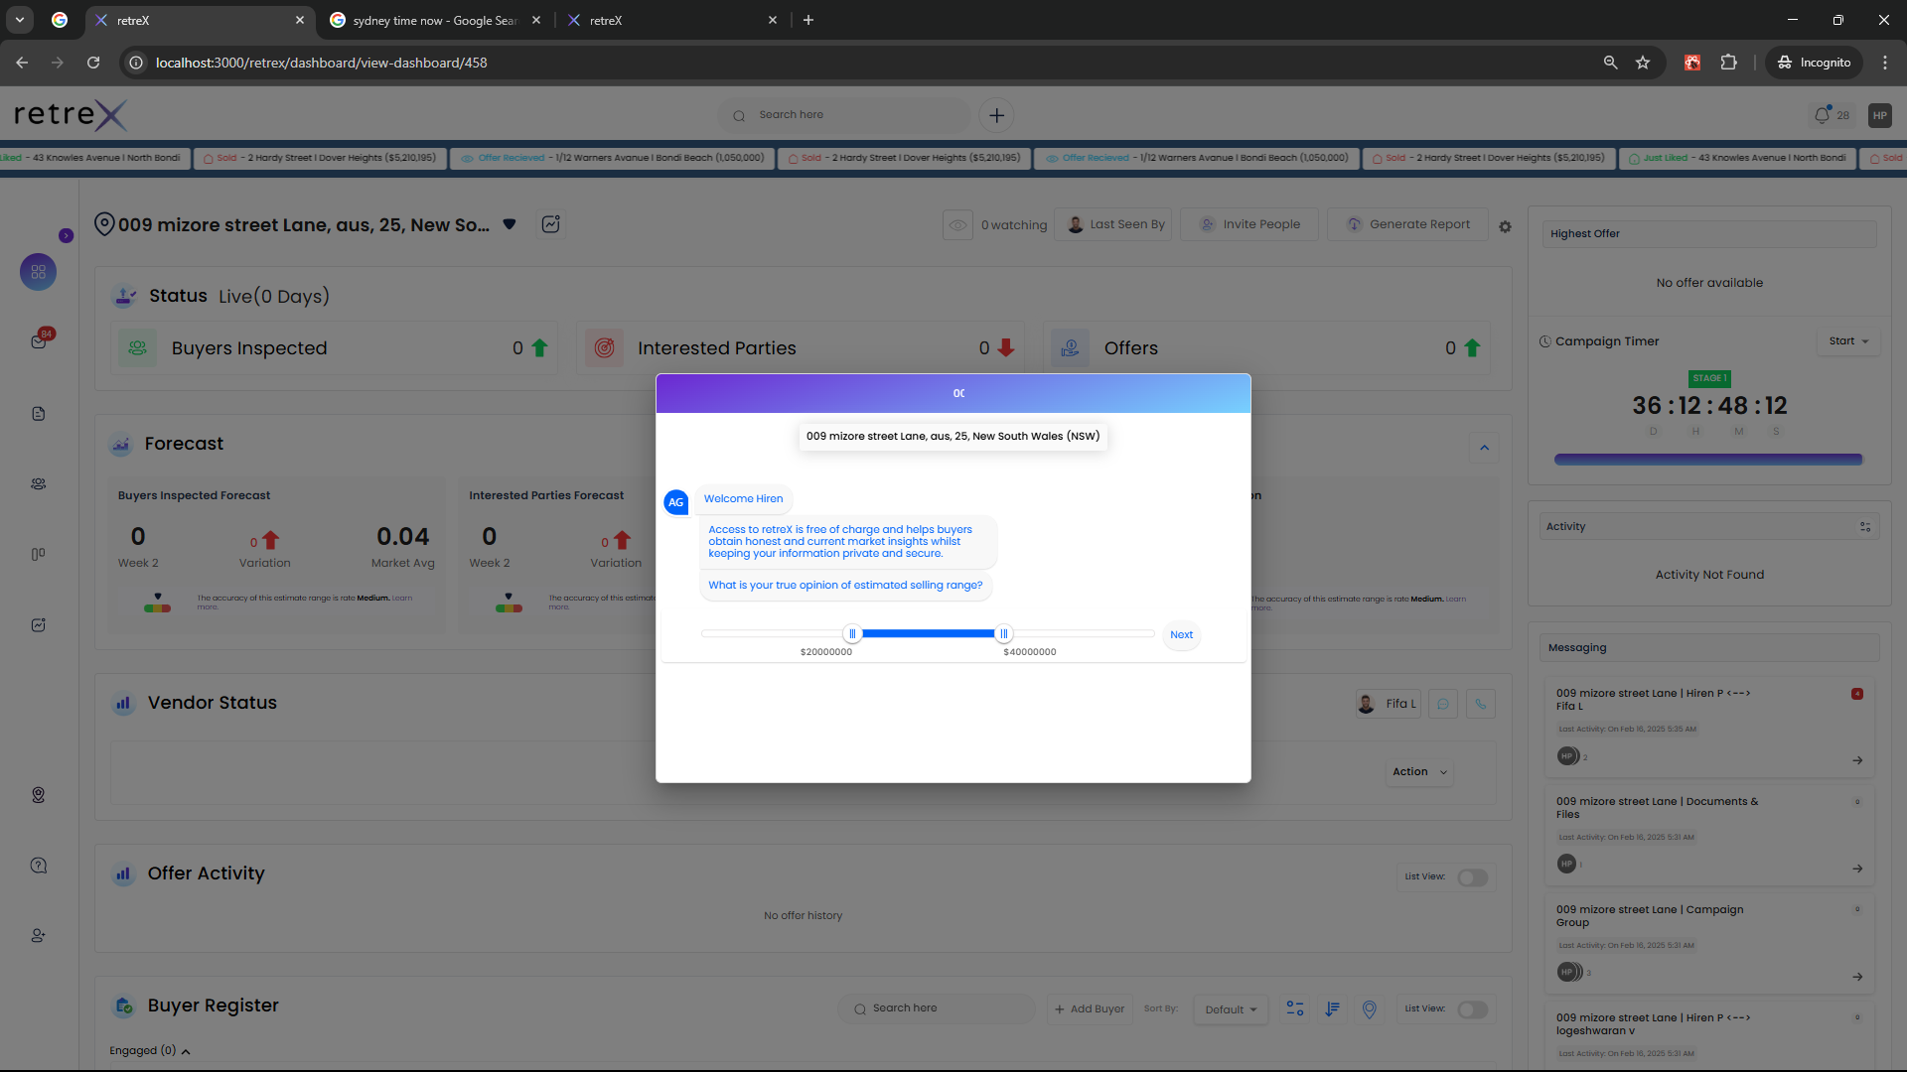Toggle List View in Buyer Register
The image size is (1907, 1072).
click(x=1472, y=1008)
